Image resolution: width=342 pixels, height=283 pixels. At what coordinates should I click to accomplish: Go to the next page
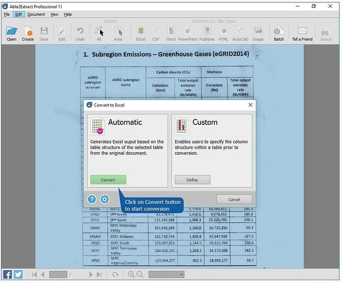pyautogui.click(x=91, y=275)
